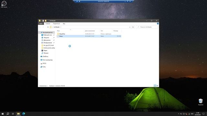Open Изображения in navigation pane

tap(48, 43)
